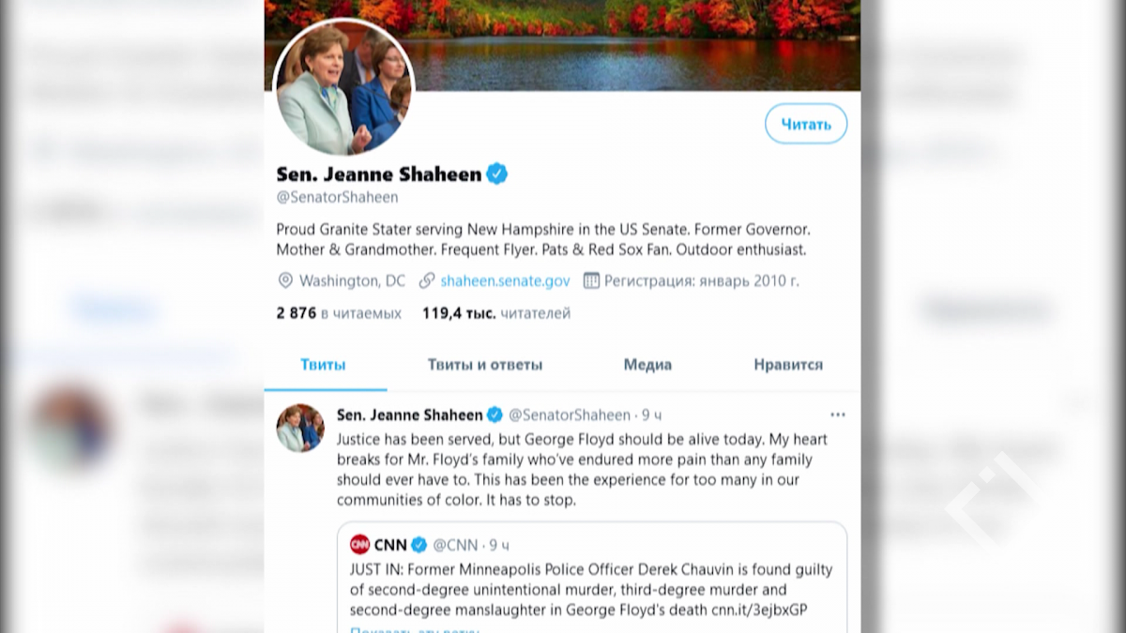This screenshot has width=1126, height=633.
Task: Click the verified badge next to CNN
Action: (x=419, y=545)
